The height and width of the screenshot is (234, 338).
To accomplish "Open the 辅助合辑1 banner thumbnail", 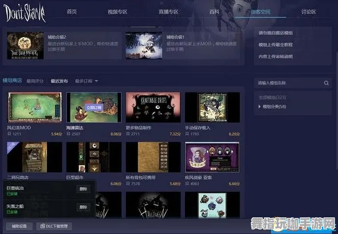I will click(x=144, y=45).
